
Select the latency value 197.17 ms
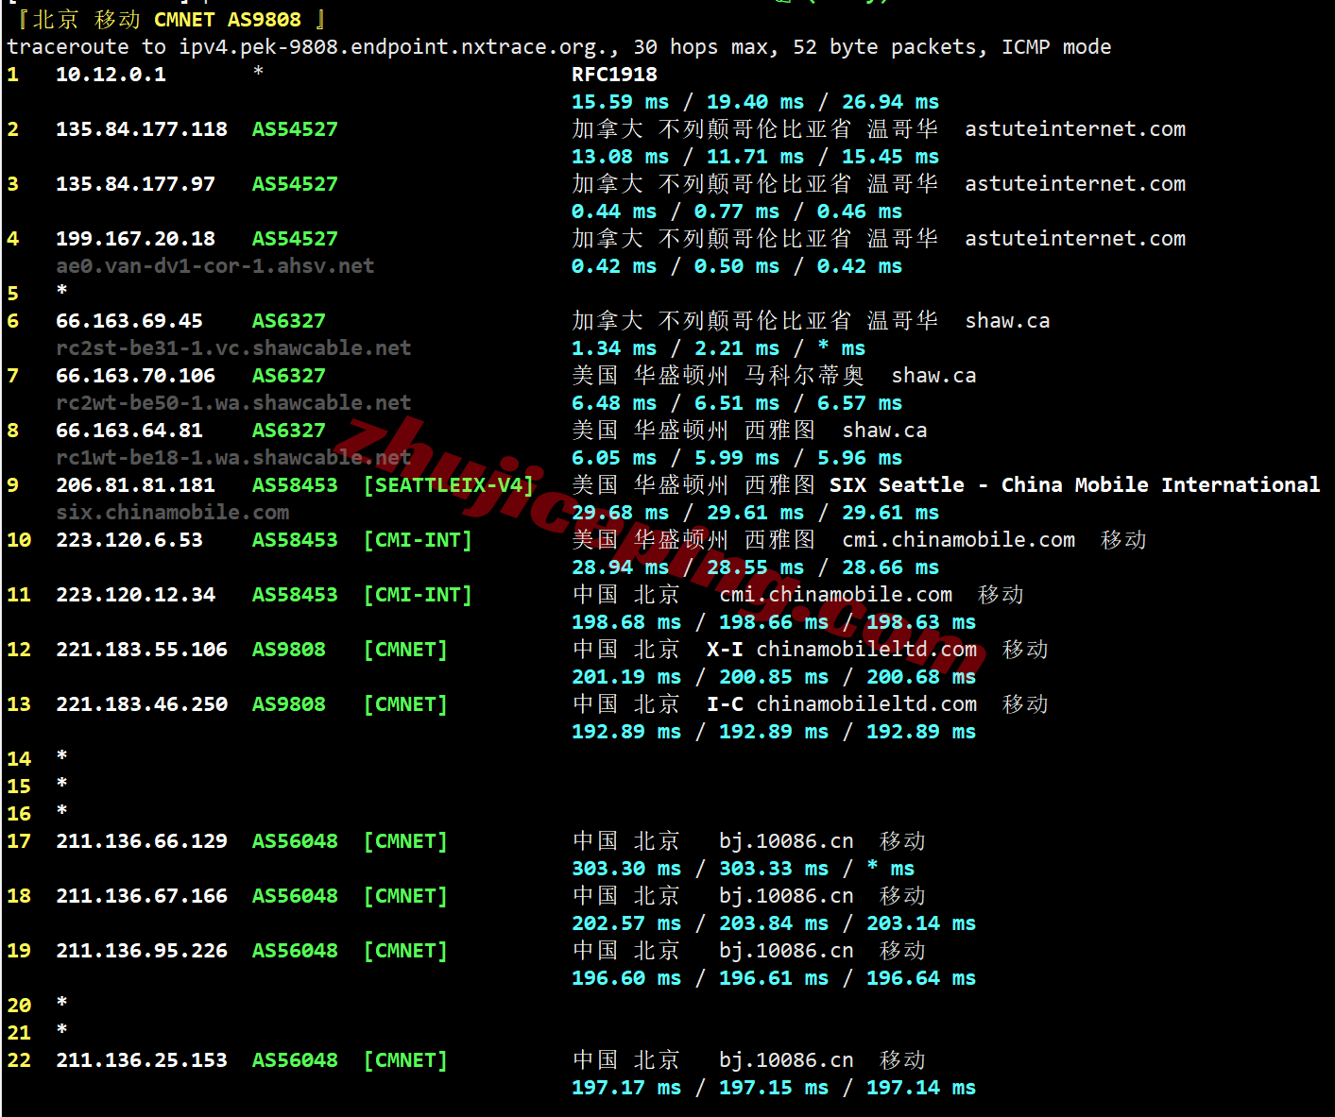[x=626, y=1088]
